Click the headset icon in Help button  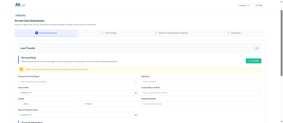257,5
